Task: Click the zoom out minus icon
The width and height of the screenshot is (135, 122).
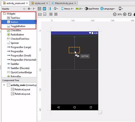Action: click(x=115, y=14)
